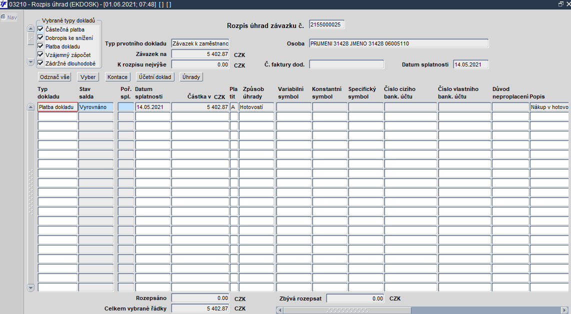The image size is (571, 314).
Task: Toggle the Zádržné dlouhodobé checkbox
Action: (40, 62)
